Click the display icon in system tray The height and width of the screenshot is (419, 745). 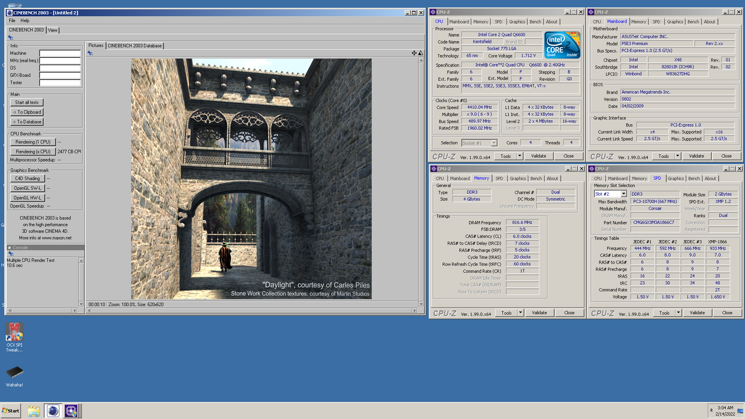click(740, 411)
